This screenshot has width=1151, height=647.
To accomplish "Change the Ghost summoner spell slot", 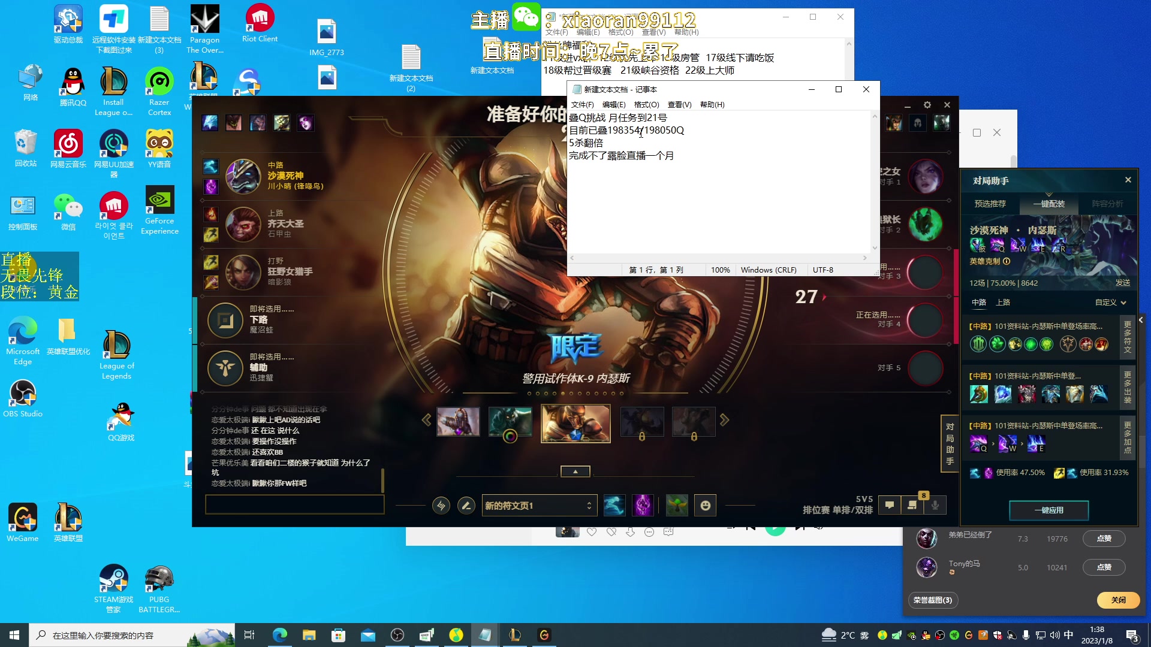I will 614,506.
